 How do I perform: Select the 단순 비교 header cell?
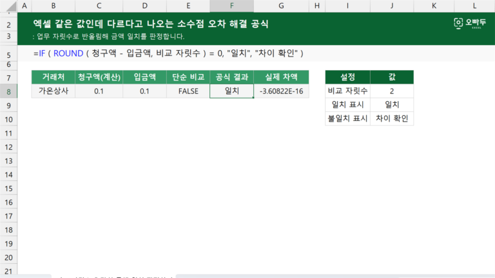pyautogui.click(x=188, y=77)
